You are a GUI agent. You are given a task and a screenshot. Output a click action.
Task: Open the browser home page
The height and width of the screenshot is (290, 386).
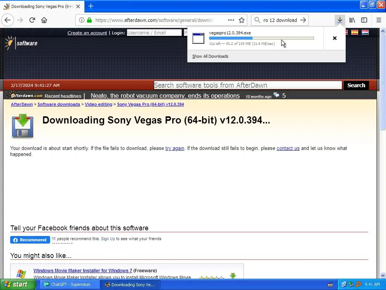pyautogui.click(x=44, y=20)
